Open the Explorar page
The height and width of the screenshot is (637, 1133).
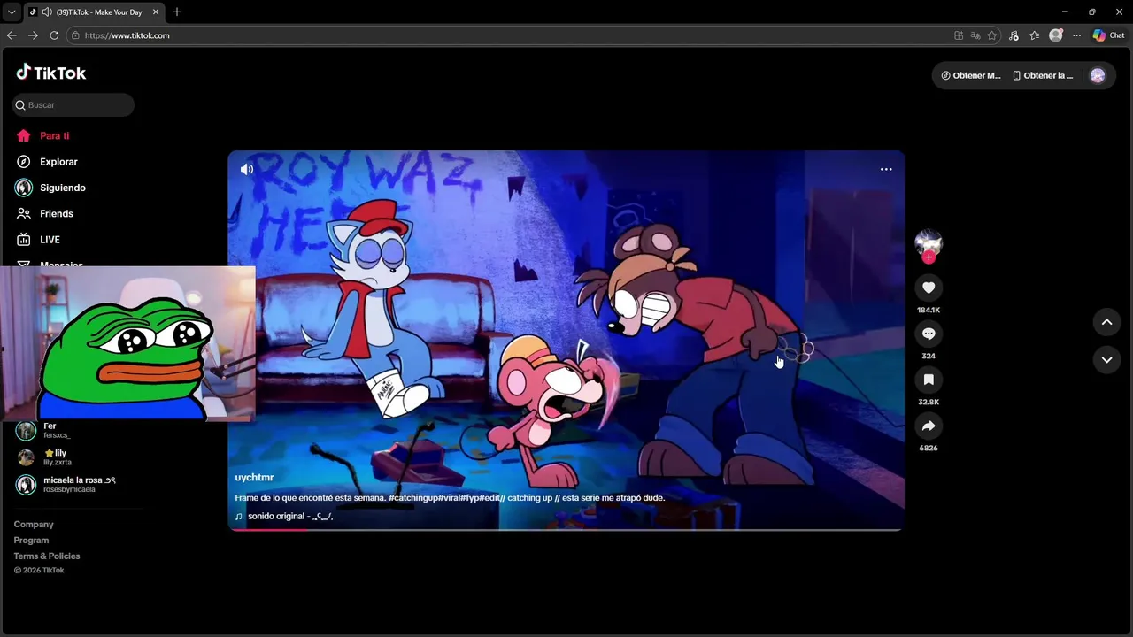(x=58, y=162)
